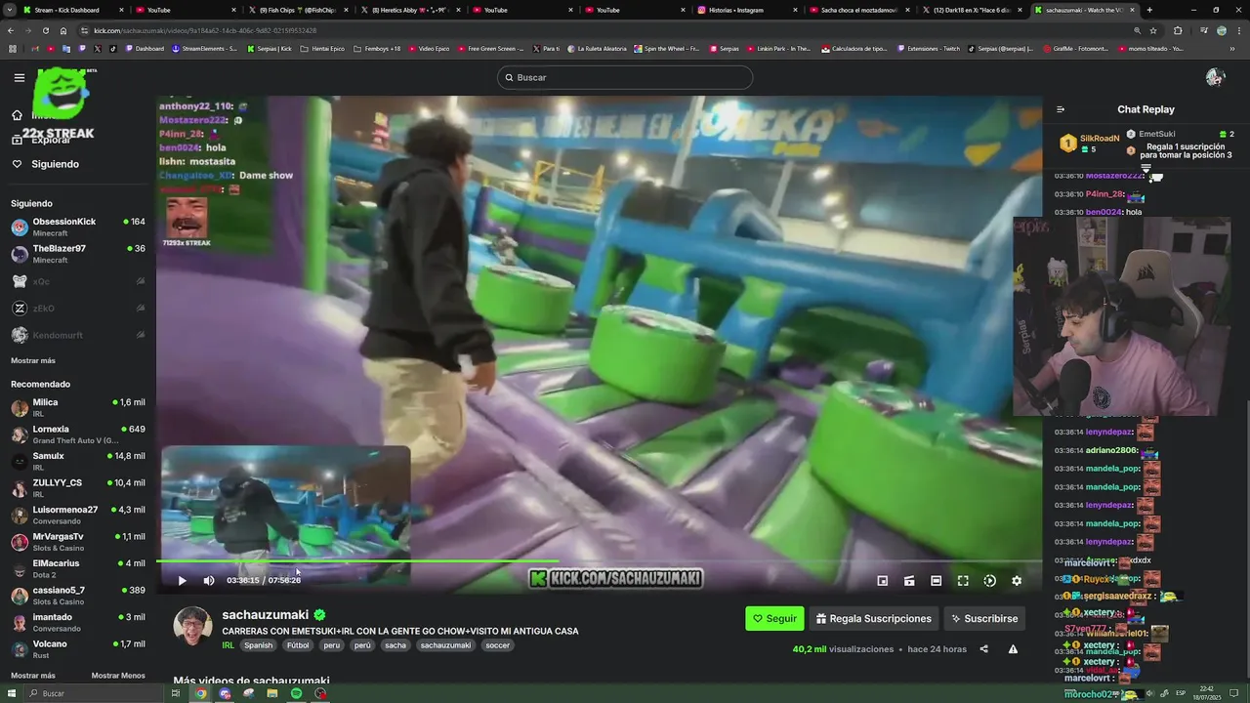
Task: Follow sachauzumaki with the Seguir button
Action: pos(774,618)
